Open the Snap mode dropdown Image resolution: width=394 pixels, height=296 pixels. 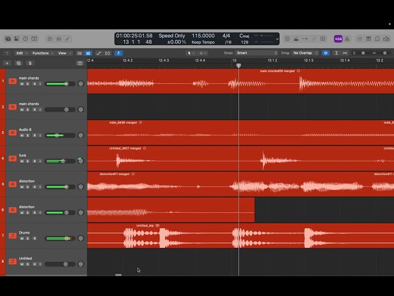[x=256, y=53]
